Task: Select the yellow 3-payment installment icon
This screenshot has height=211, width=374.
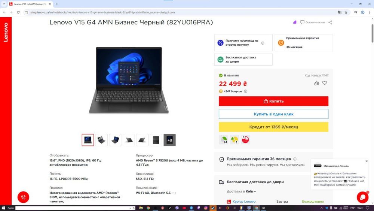Action: pos(234,139)
